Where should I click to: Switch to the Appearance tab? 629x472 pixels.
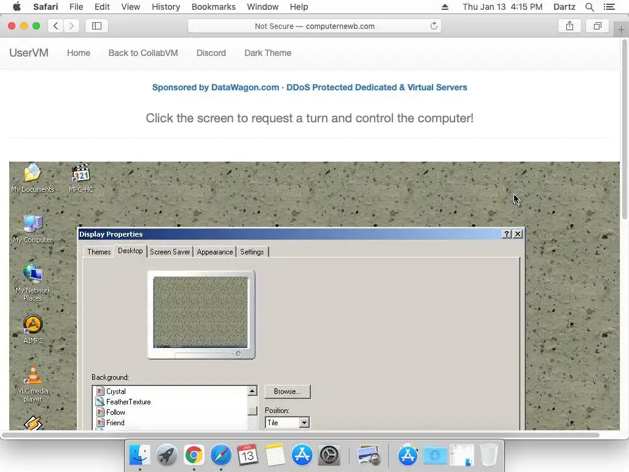(x=214, y=251)
